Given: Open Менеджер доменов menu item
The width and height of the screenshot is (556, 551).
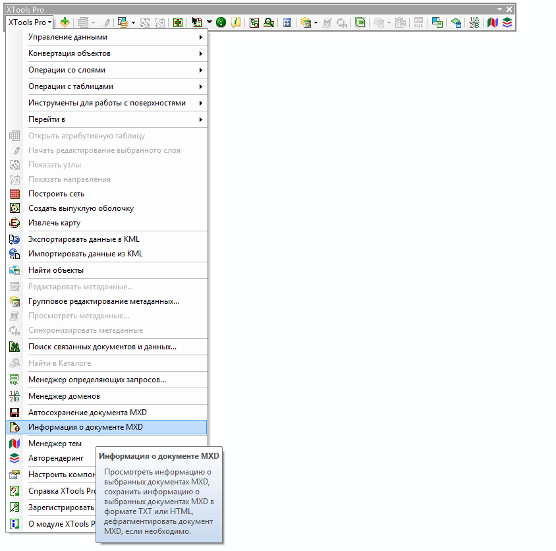Looking at the screenshot, I should pyautogui.click(x=107, y=396).
